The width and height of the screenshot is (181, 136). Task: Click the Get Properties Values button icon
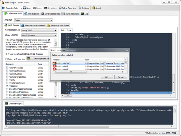pos(28,58)
